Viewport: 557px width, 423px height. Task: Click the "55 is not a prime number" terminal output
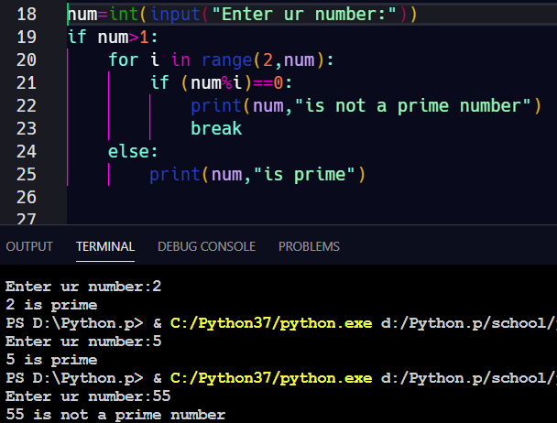115,414
